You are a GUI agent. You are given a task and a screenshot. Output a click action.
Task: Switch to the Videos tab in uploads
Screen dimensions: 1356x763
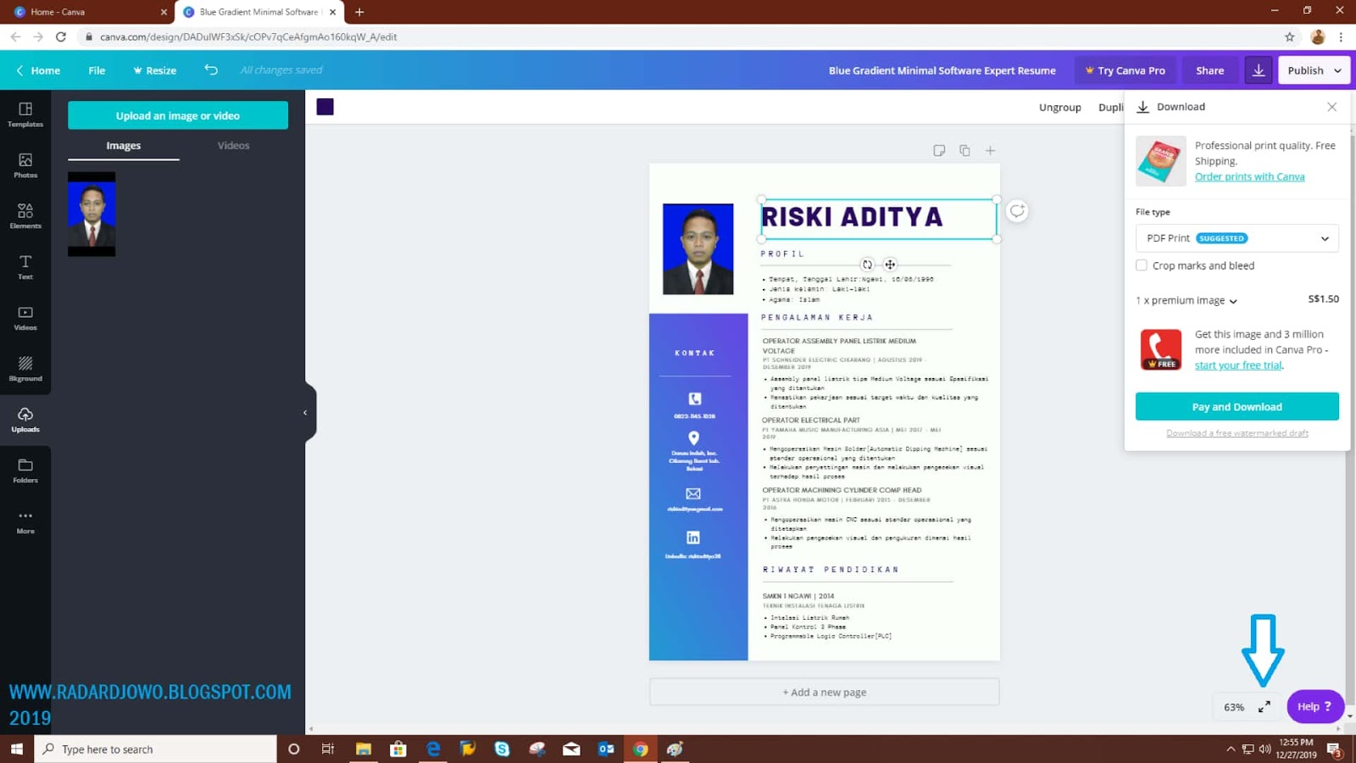coord(233,146)
